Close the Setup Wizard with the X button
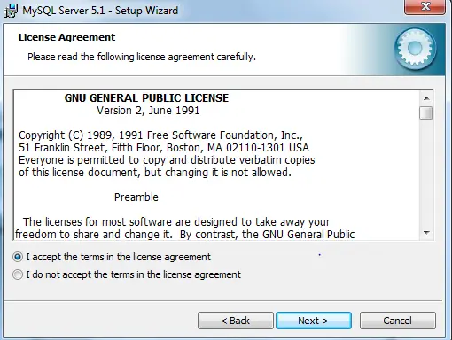452x340 pixels. pyautogui.click(x=425, y=7)
